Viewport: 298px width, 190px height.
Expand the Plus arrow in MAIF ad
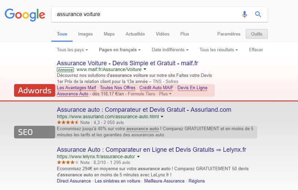[165, 94]
